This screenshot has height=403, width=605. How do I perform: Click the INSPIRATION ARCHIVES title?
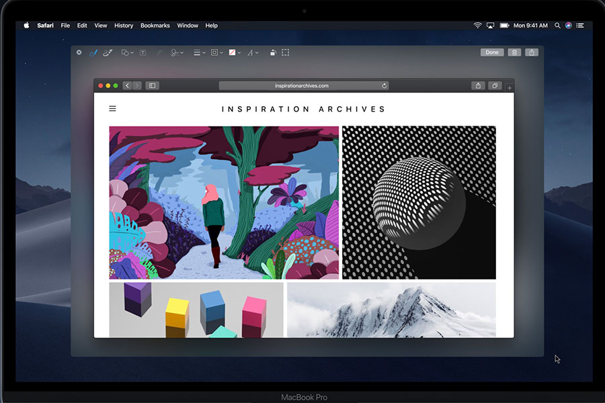coord(304,109)
